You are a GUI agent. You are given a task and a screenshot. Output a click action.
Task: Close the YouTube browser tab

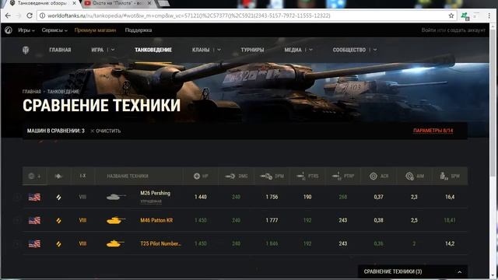click(149, 3)
